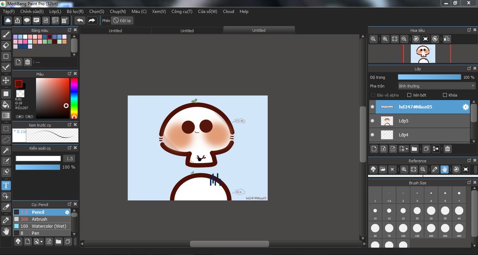Select Watercolor (Wet) brush
Image resolution: width=478 pixels, height=255 pixels.
pos(42,227)
